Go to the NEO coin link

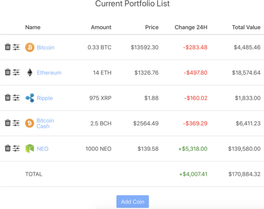(42, 149)
